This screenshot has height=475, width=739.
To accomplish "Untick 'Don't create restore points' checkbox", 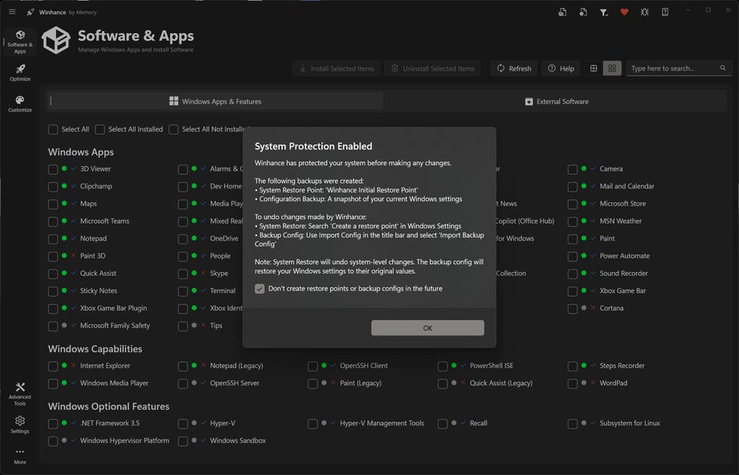I will (259, 289).
